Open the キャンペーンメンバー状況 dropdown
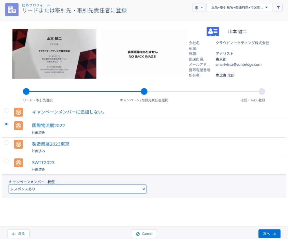This screenshot has width=288, height=239. pos(77,189)
